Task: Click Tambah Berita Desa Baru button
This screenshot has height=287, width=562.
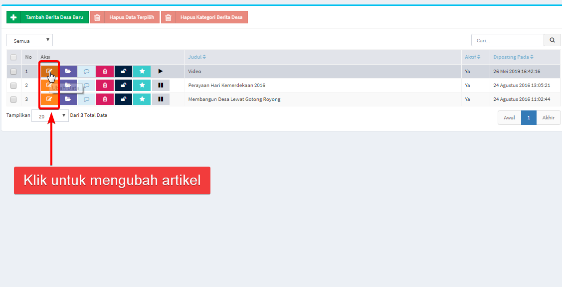Action: (x=48, y=17)
